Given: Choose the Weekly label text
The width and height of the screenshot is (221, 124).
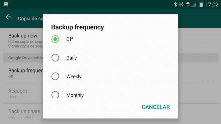Looking at the screenshot, I should point(74,77).
